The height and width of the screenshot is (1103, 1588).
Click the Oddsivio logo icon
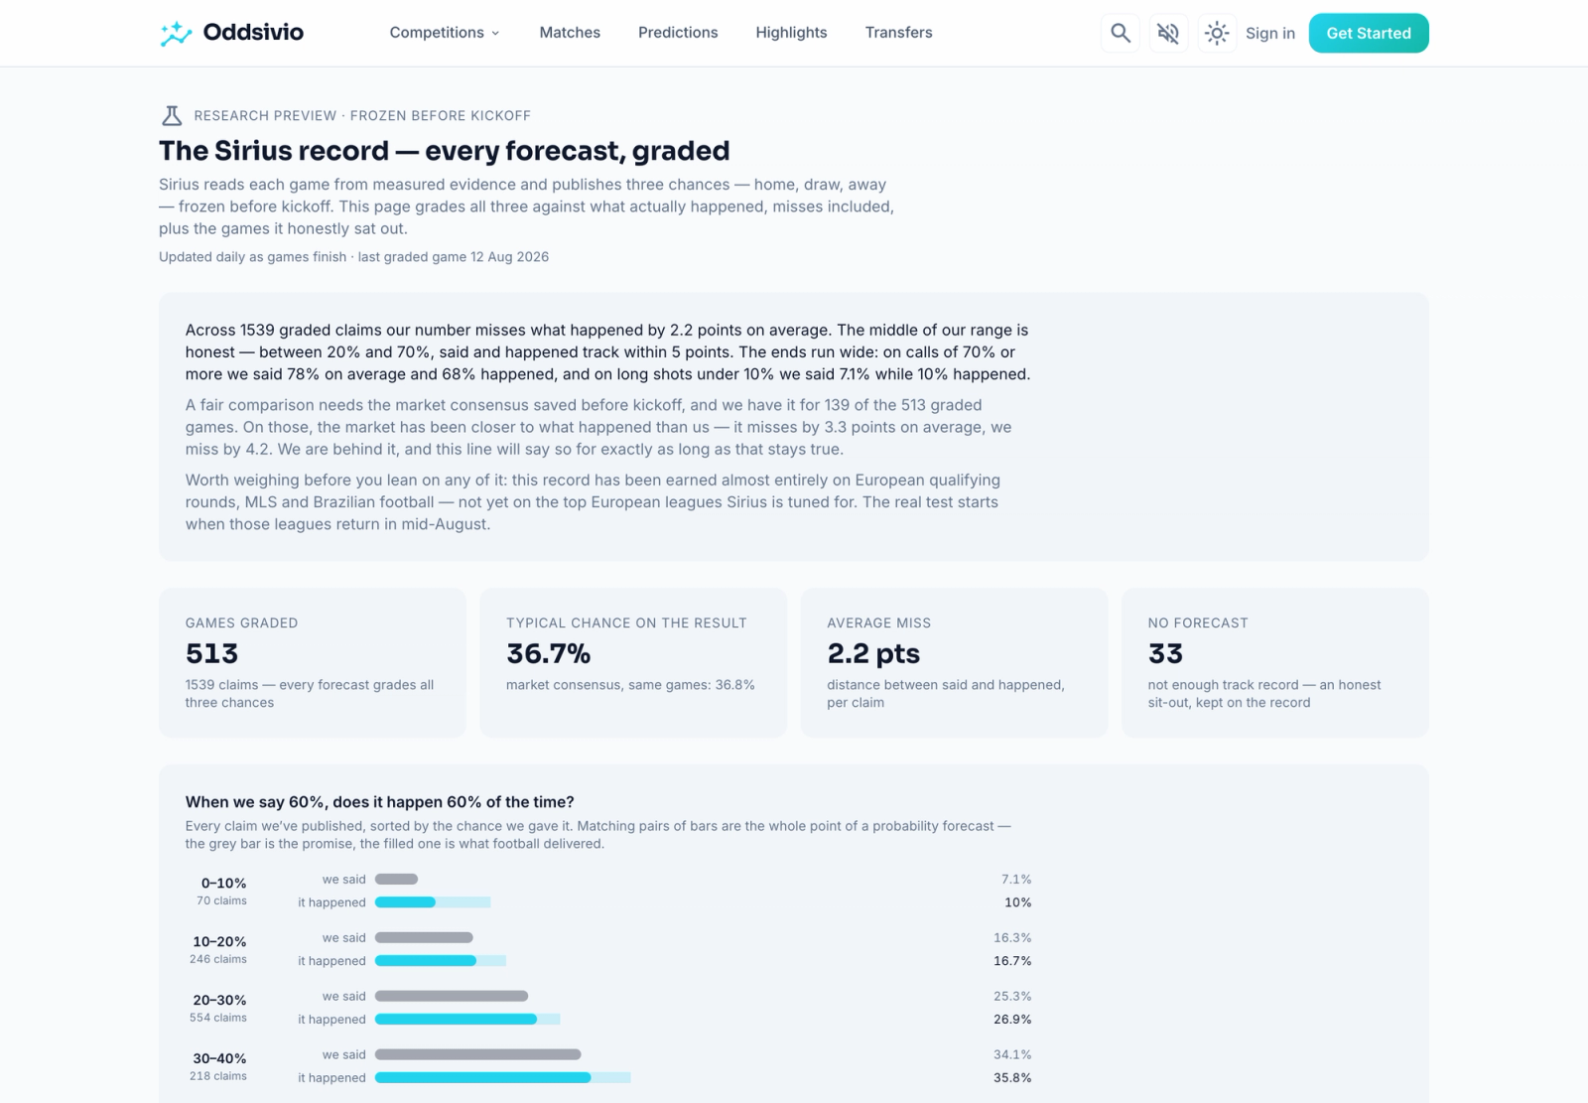coord(176,33)
